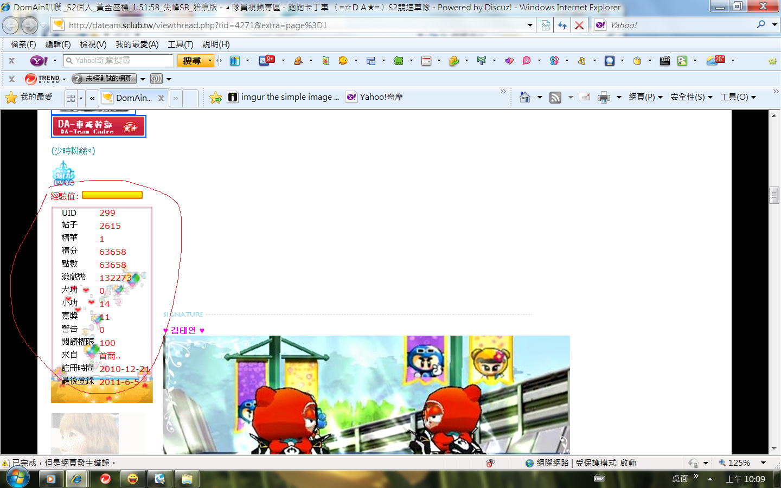Click the movie clapperboard icon
The image size is (781, 488).
[664, 61]
